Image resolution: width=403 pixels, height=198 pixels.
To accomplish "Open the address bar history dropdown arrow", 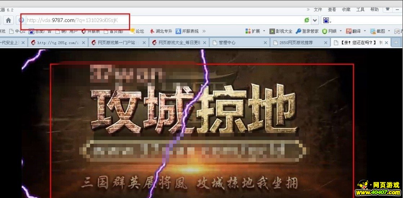I will [x=315, y=20].
